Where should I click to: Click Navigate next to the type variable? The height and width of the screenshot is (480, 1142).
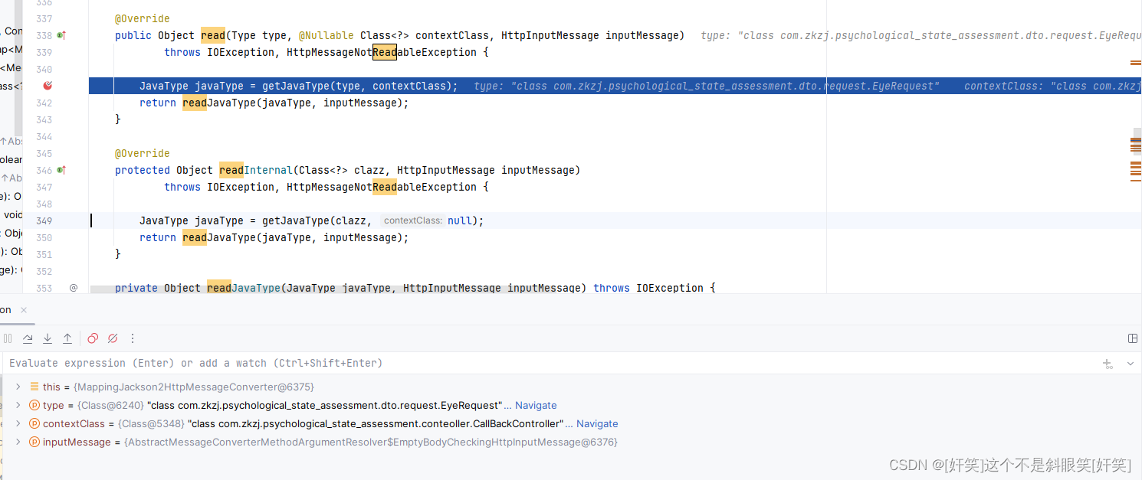point(537,405)
